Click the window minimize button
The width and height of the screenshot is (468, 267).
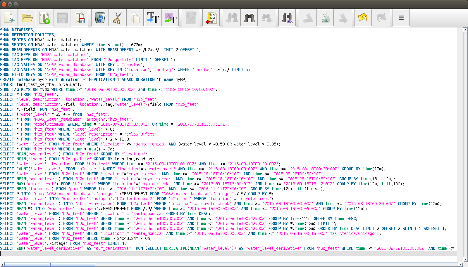pos(10,4)
